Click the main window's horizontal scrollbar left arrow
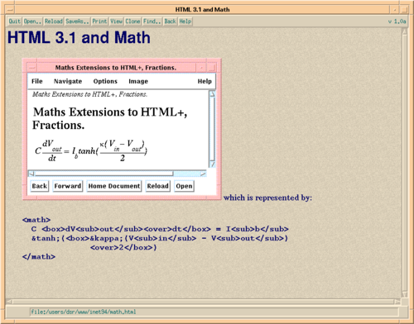 (x=9, y=302)
